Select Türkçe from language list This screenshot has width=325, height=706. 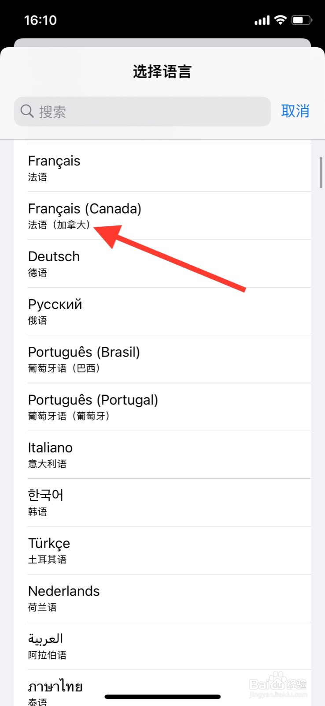pos(162,550)
